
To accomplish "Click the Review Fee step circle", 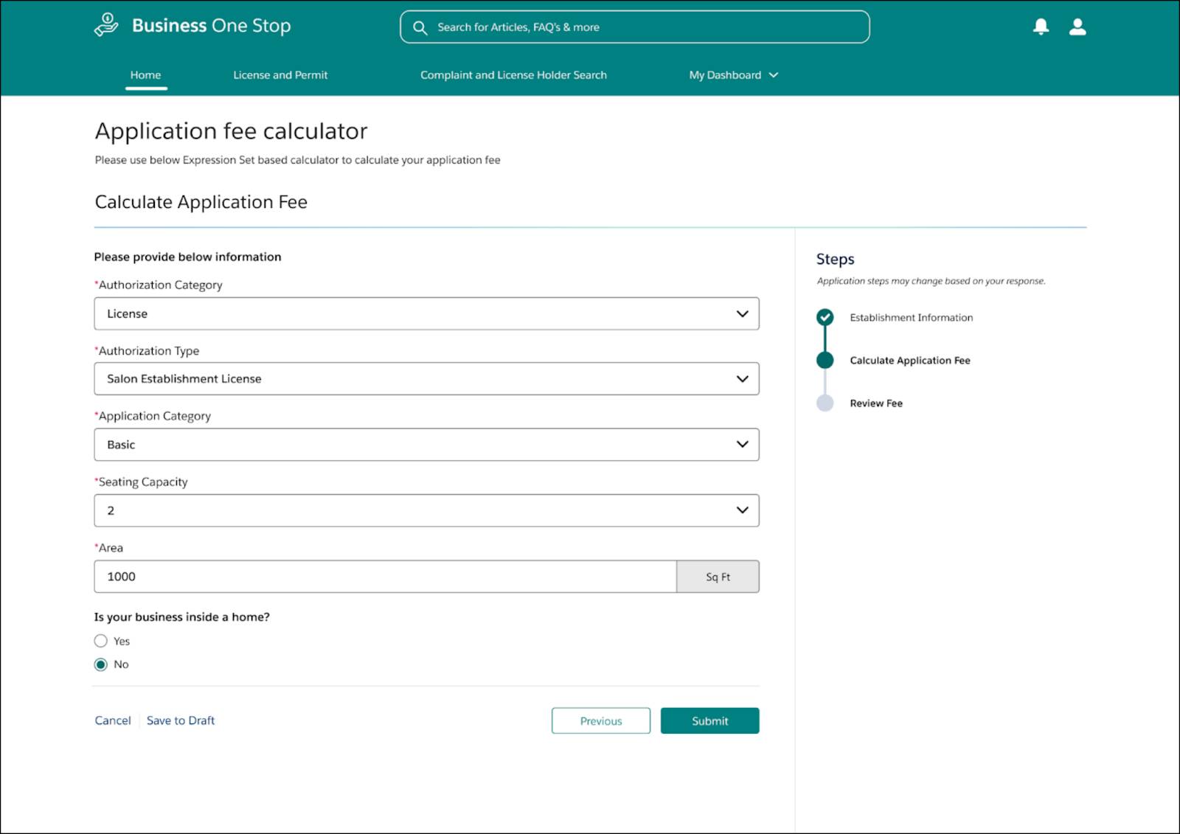I will (x=825, y=403).
